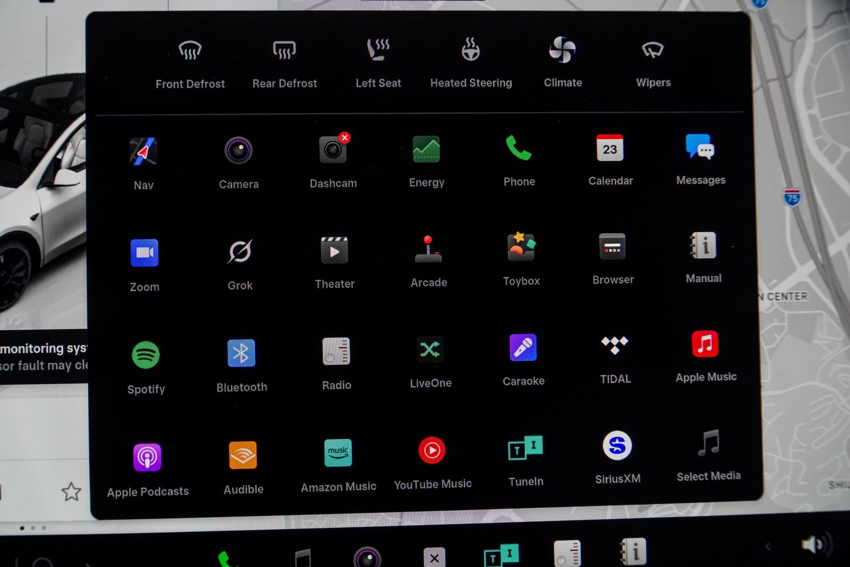850x567 pixels.
Task: Open the Bluetooth media app
Action: [241, 353]
